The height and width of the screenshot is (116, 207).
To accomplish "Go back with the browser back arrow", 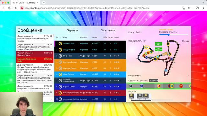I will point(4,8).
